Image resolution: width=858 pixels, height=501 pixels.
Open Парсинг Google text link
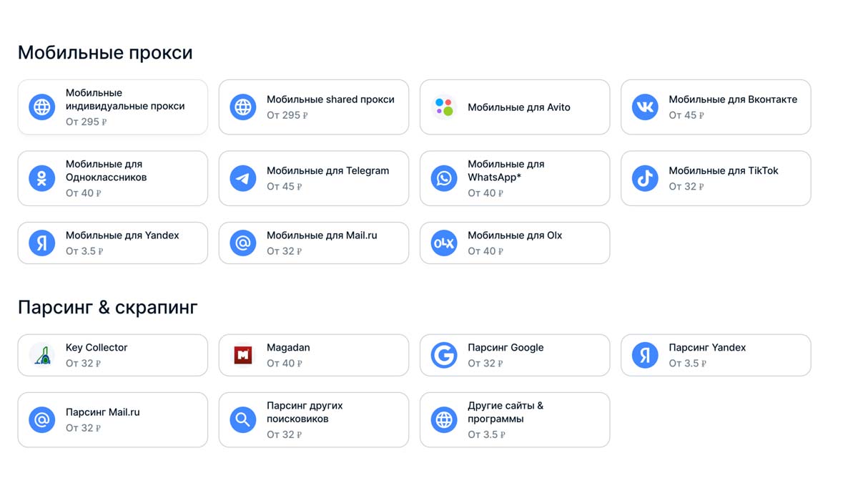[x=506, y=348]
